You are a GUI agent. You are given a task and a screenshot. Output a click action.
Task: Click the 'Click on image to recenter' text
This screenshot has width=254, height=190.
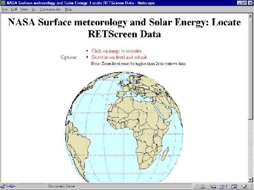point(117,51)
